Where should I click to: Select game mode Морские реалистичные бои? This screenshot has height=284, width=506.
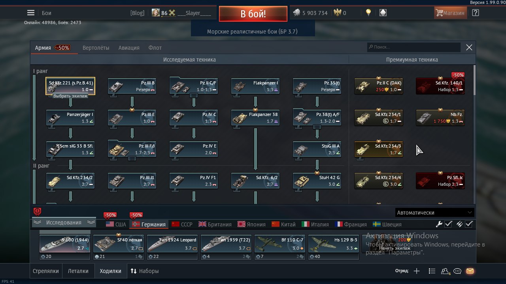pyautogui.click(x=253, y=31)
